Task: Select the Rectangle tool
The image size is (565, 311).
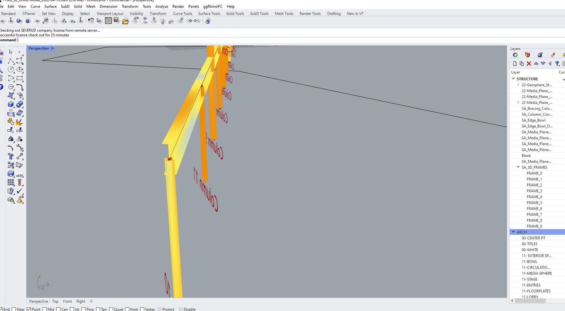Action: 19,78
